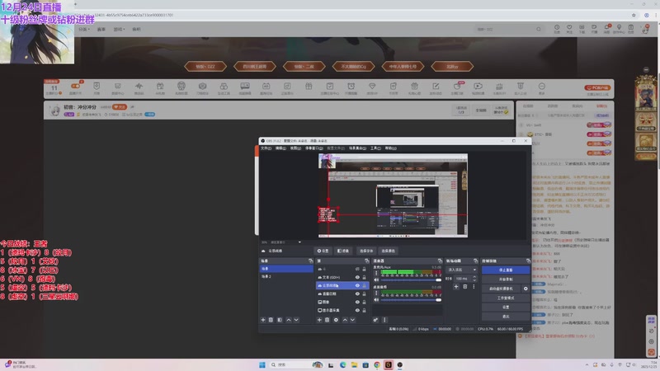Viewport: 660px width, 371px height.
Task: Open virtual camera settings gear icon
Action: click(x=526, y=289)
